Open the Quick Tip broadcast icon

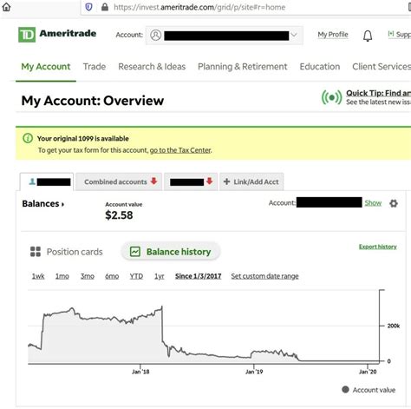[331, 97]
